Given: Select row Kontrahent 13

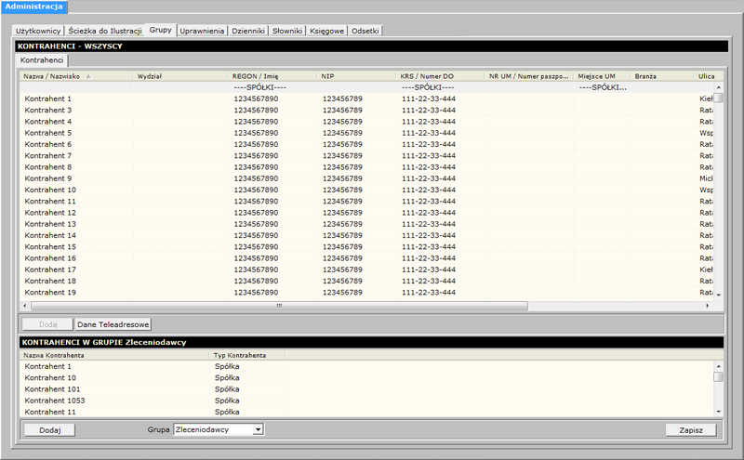Looking at the screenshot, I should [x=365, y=224].
